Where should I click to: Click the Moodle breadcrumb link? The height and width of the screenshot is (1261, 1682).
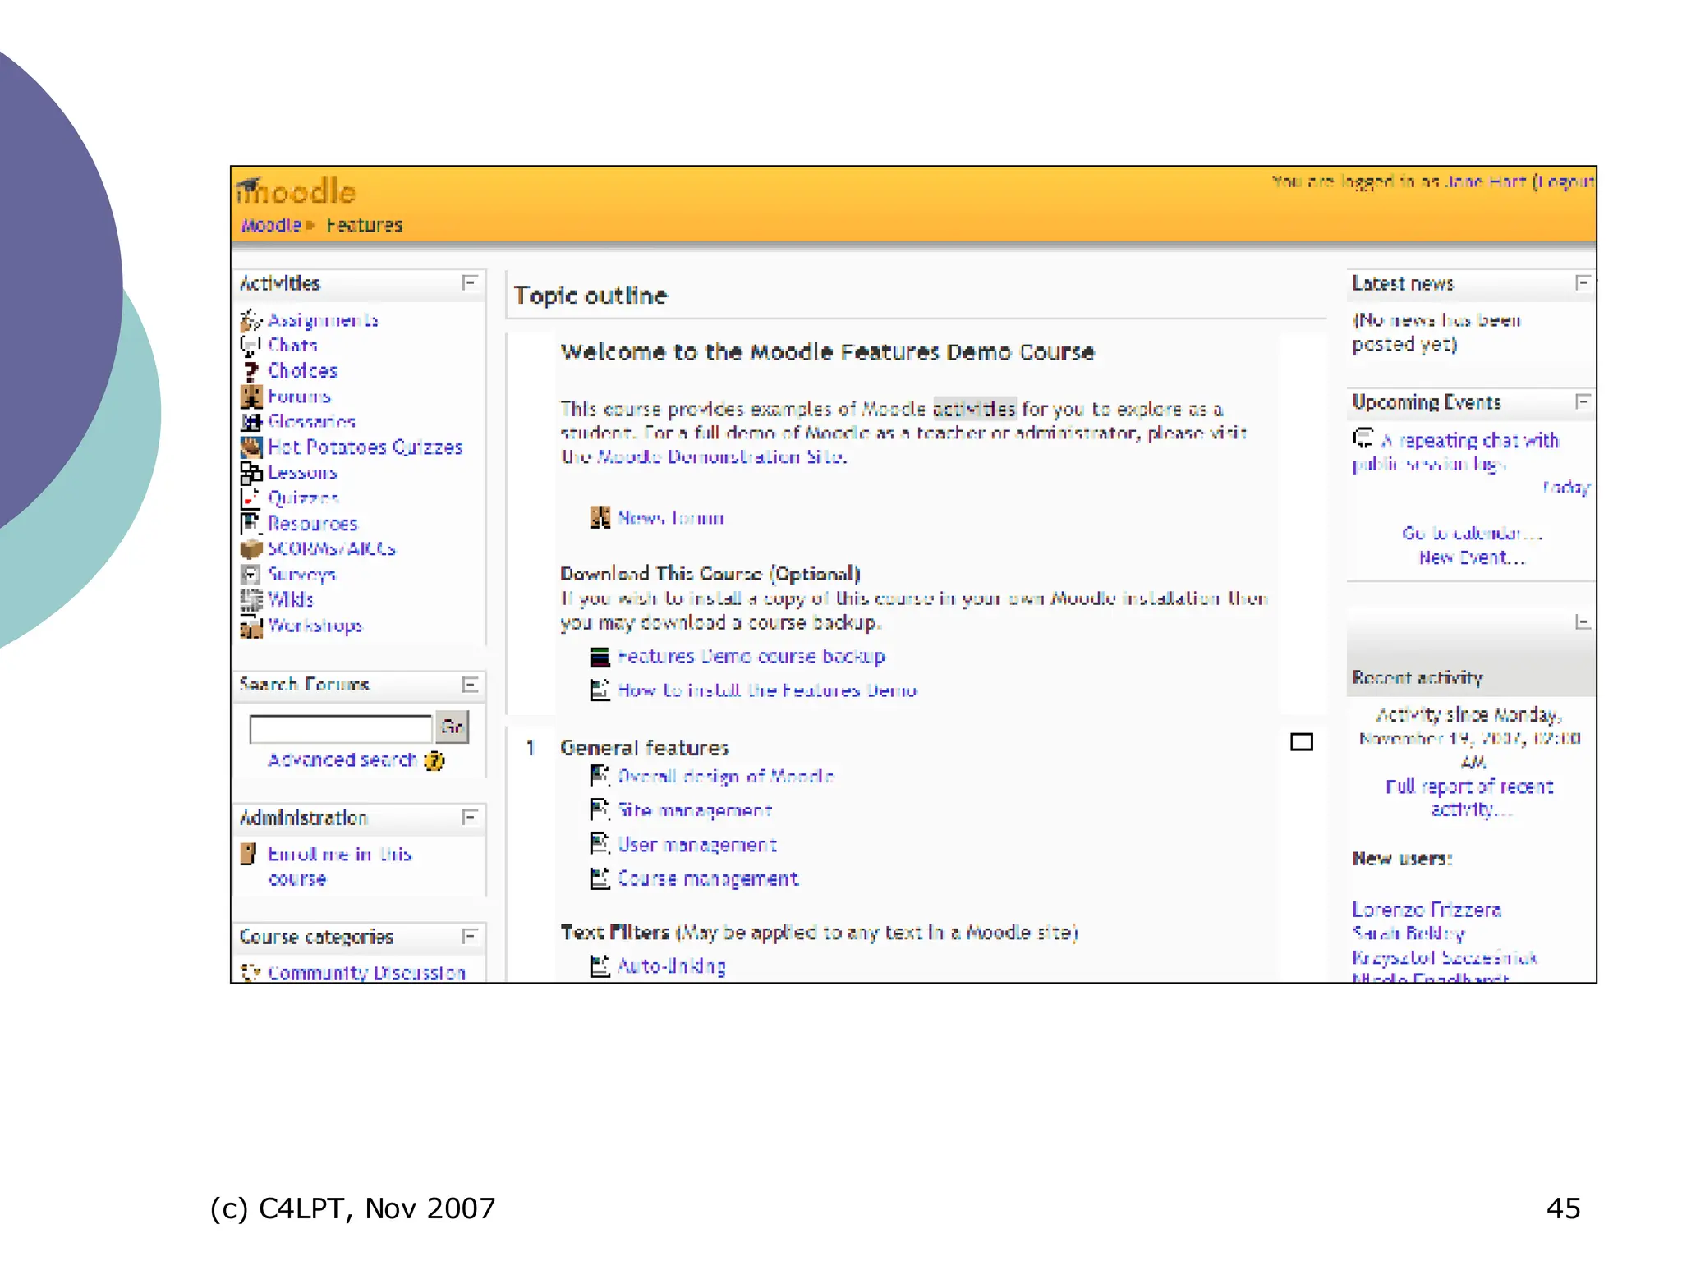(271, 226)
